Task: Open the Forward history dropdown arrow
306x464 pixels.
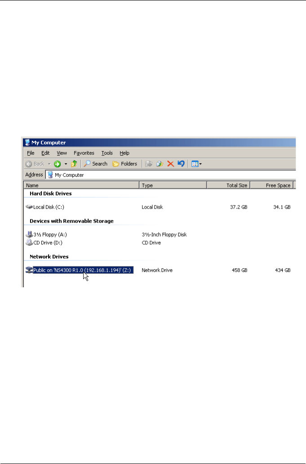Action: (x=66, y=164)
